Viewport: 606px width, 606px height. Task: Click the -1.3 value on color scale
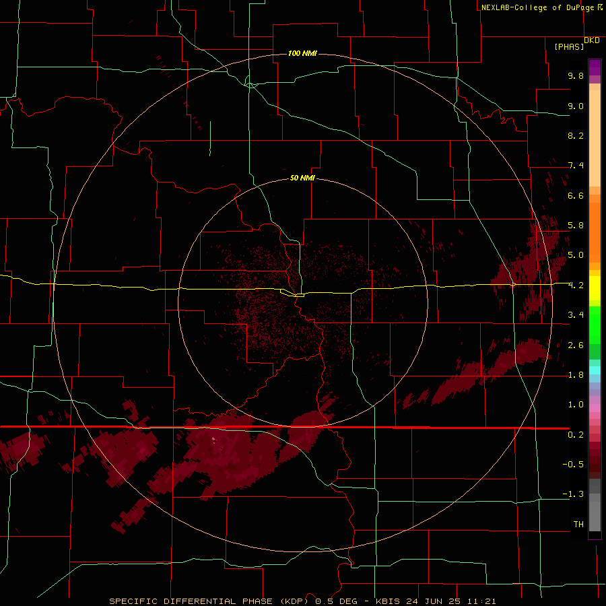coord(573,494)
